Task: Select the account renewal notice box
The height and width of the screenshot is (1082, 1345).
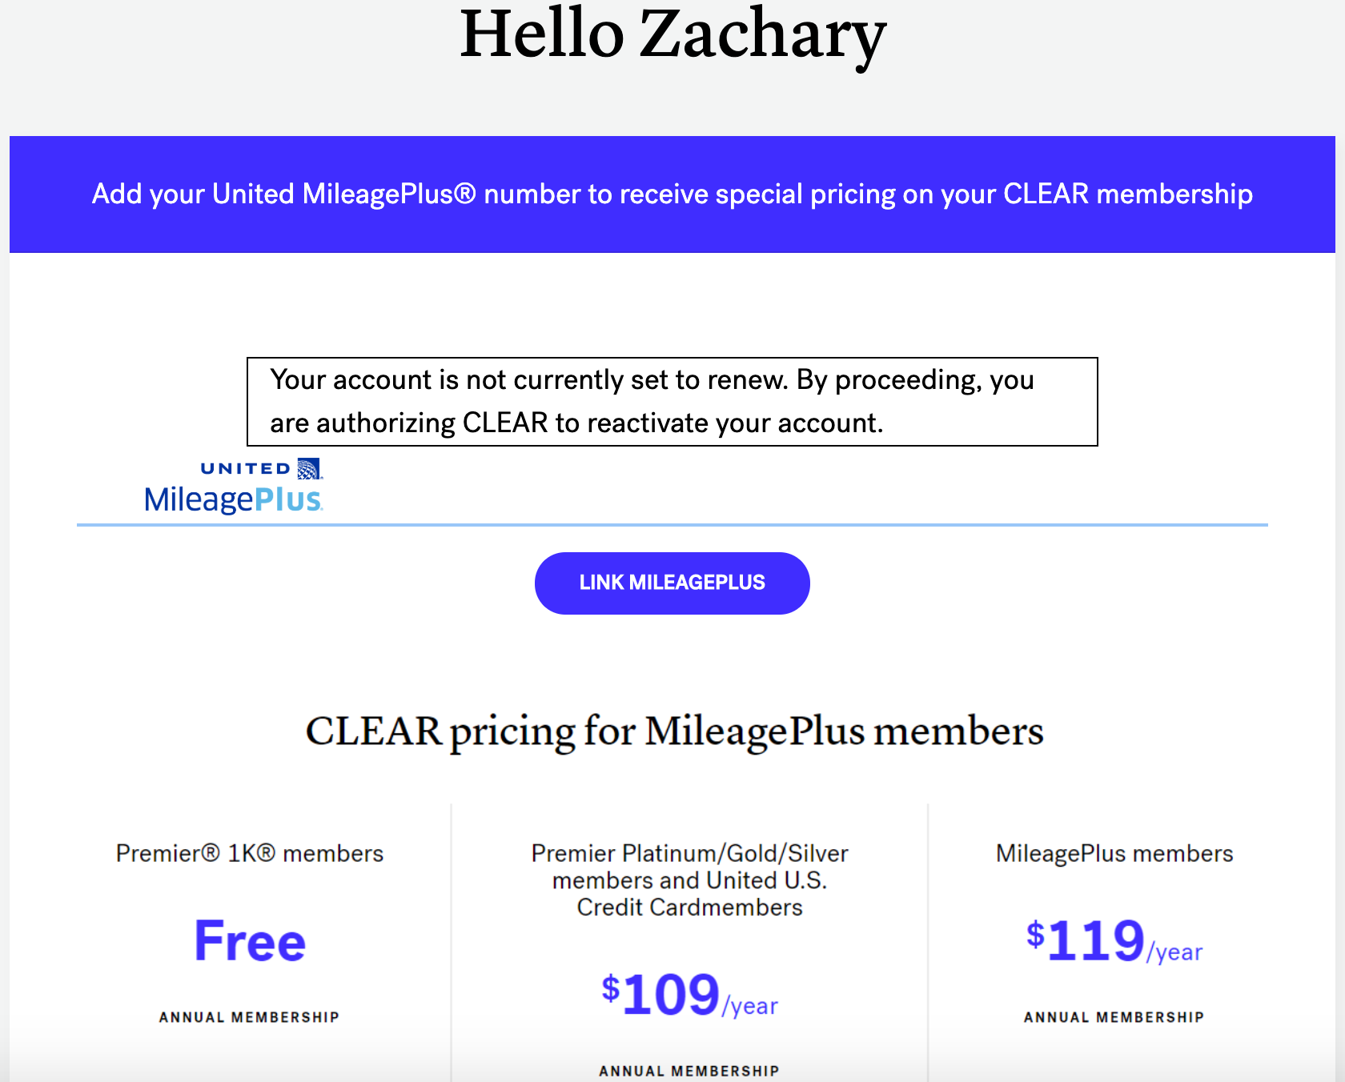Action: point(672,402)
